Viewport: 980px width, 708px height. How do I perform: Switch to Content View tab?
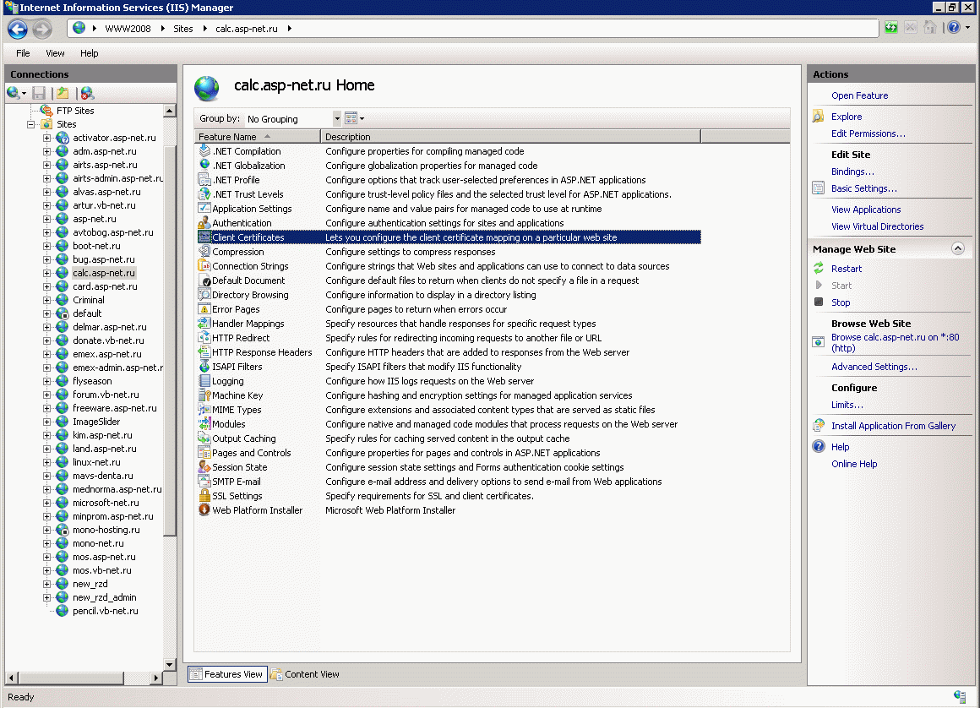pyautogui.click(x=305, y=674)
